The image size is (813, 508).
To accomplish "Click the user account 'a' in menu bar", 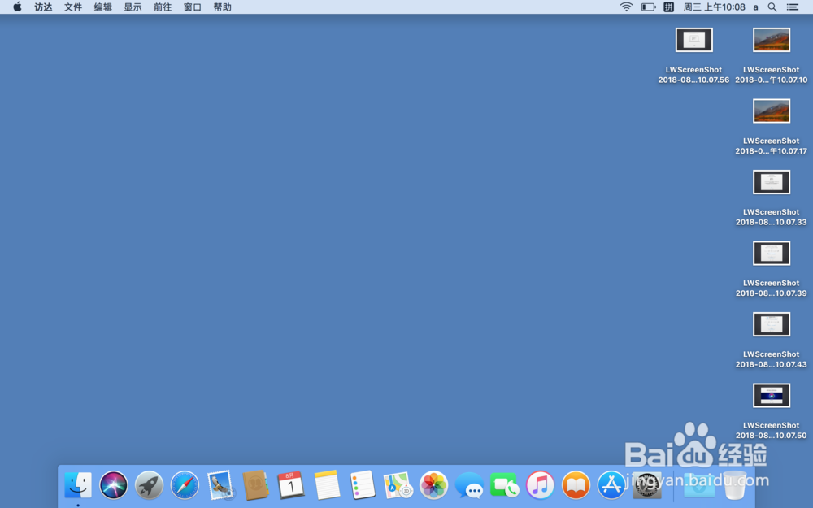I will point(755,7).
